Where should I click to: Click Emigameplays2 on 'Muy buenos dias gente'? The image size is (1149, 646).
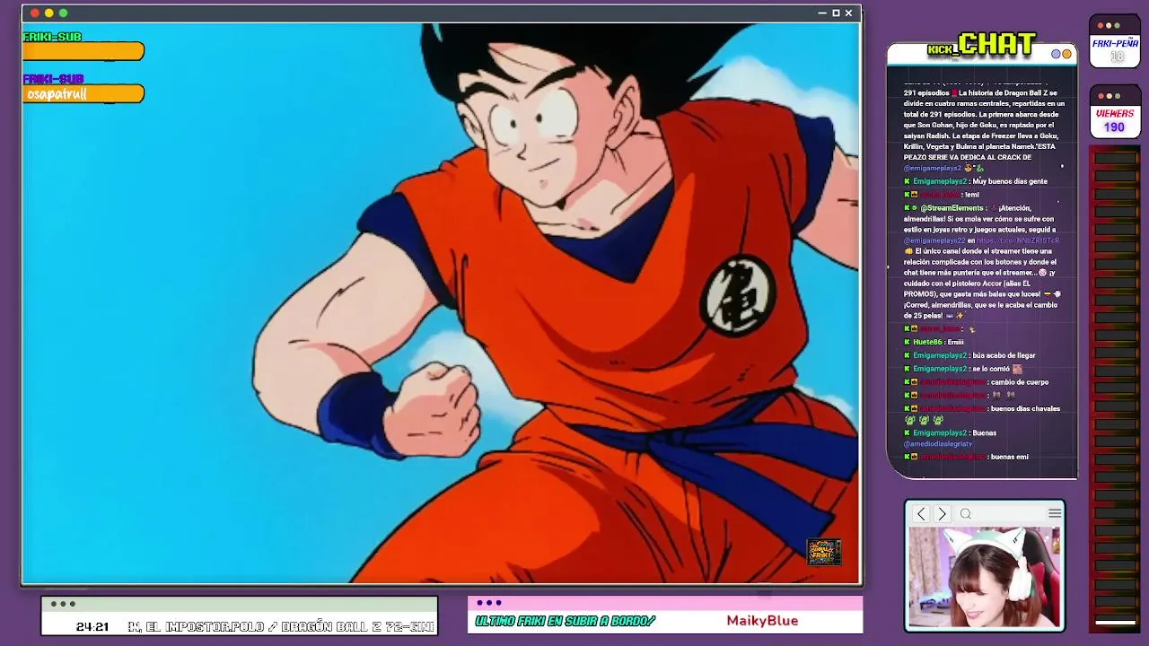click(x=940, y=181)
